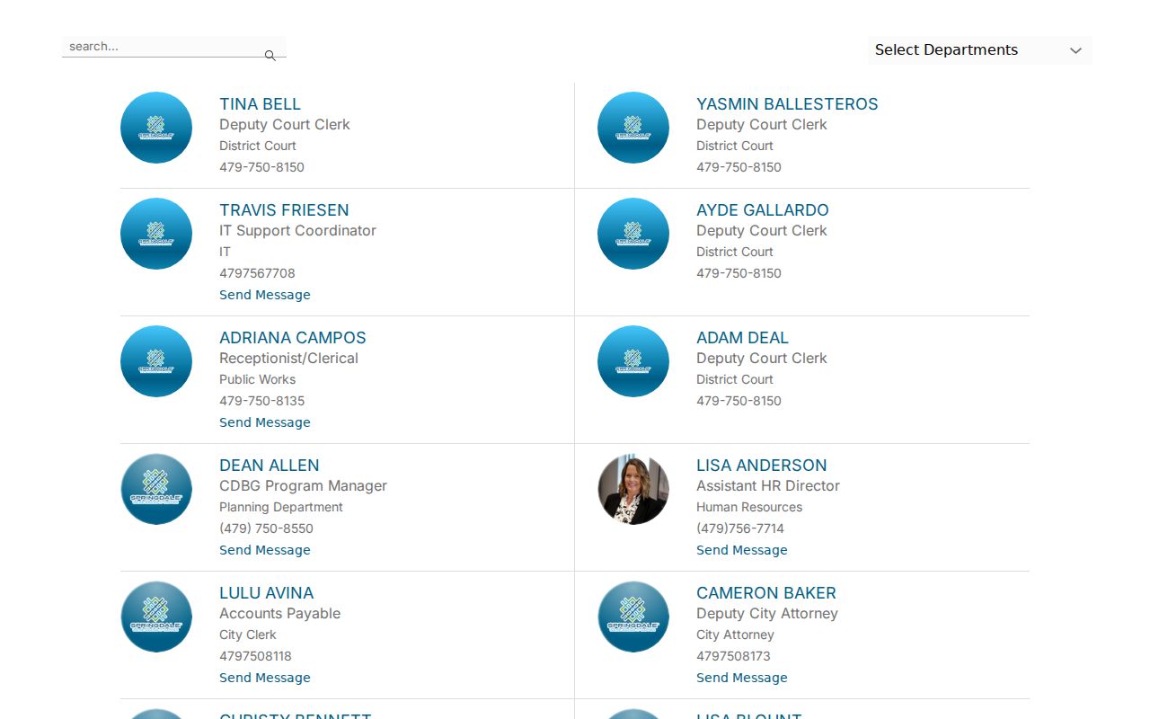Click the Deputy City Attorney title

coord(767,614)
